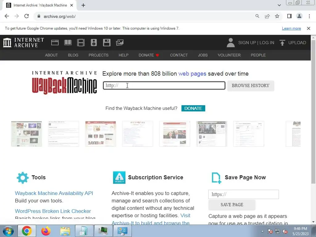Click the UPLOAD link text

point(297,43)
